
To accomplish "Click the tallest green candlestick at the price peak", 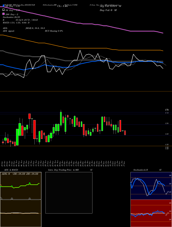I will click(x=61, y=119).
